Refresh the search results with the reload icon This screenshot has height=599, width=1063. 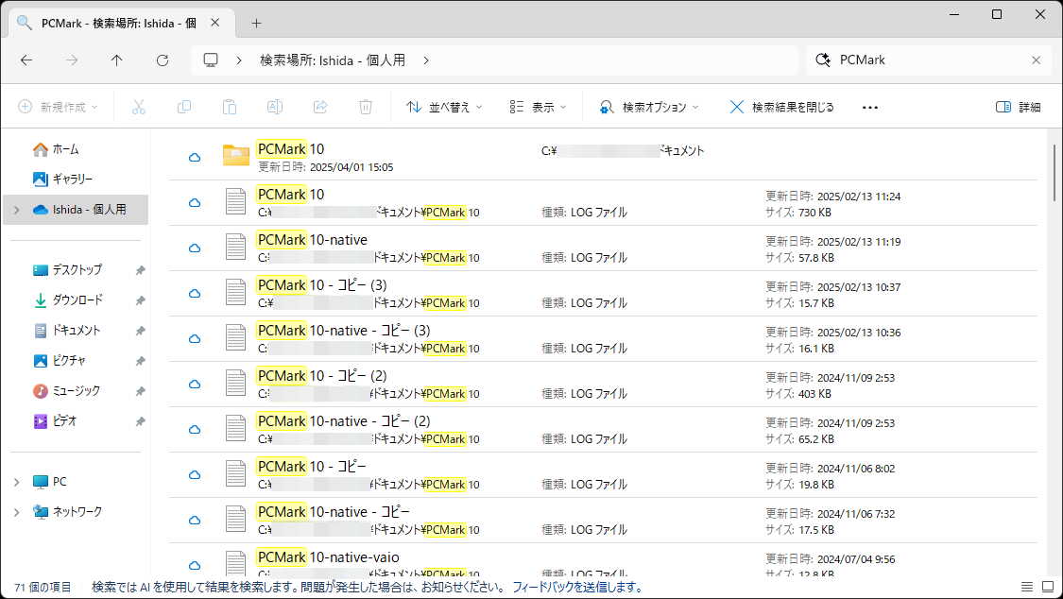click(x=162, y=60)
